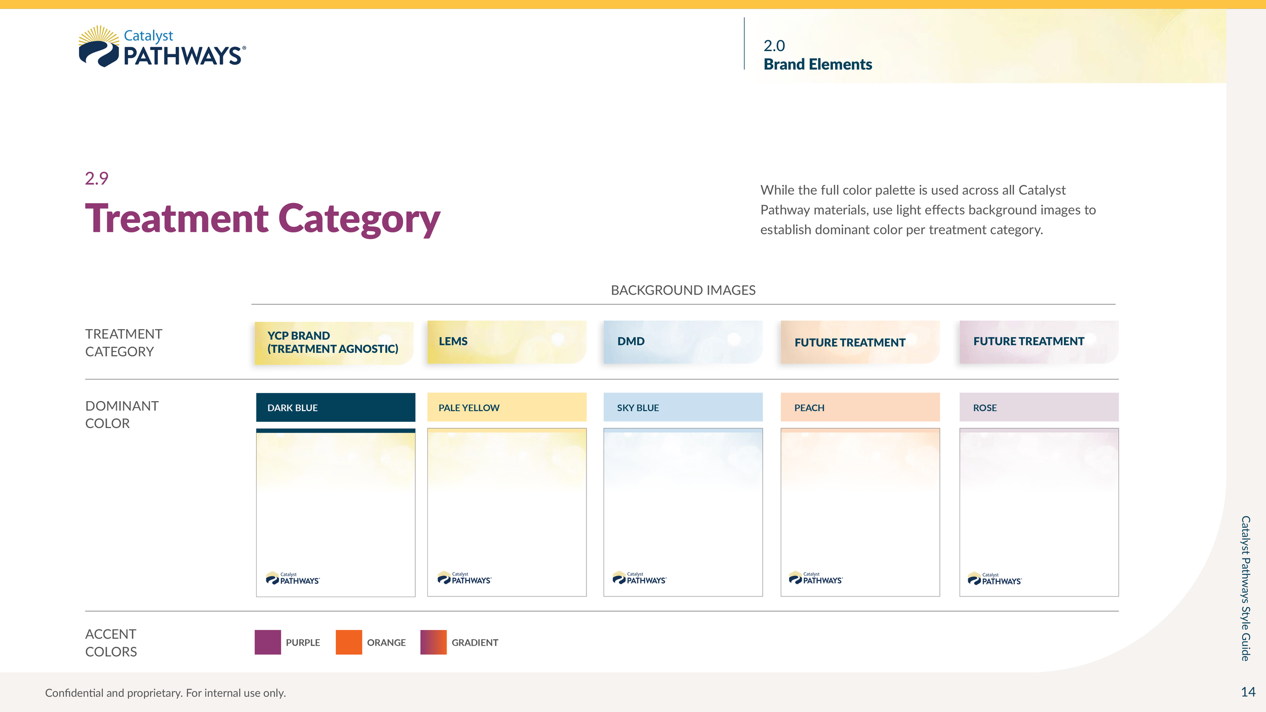This screenshot has width=1266, height=712.
Task: Select the Gradient accent color swatch
Action: (432, 642)
